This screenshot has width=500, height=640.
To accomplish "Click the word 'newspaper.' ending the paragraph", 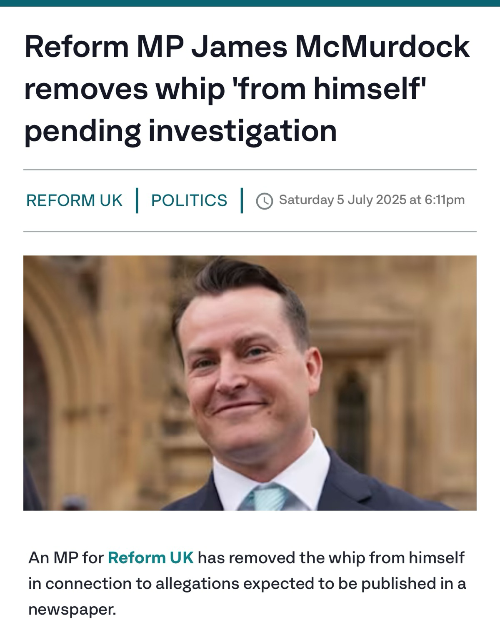I will [x=72, y=610].
